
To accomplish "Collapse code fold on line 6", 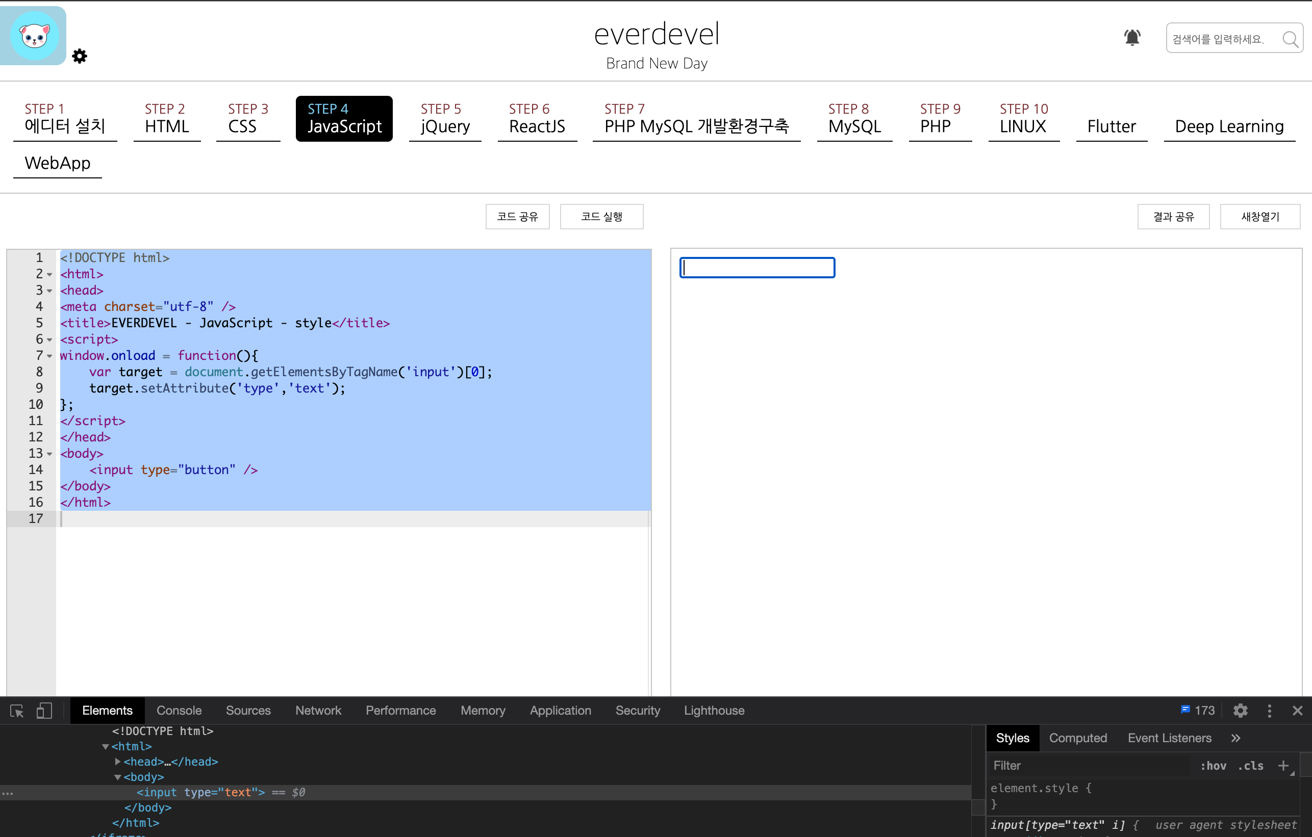I will [49, 340].
